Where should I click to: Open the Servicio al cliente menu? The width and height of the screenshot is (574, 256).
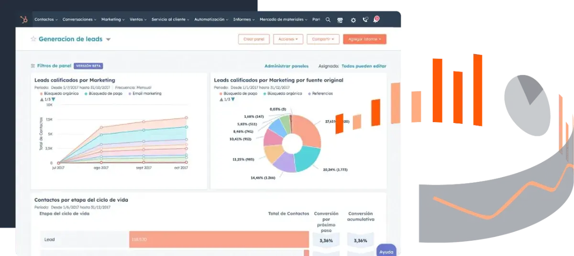pyautogui.click(x=170, y=20)
